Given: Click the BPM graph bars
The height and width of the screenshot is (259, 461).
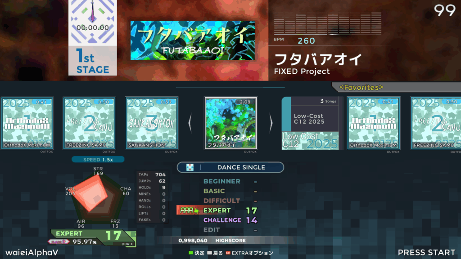Looking at the screenshot, I should [x=328, y=24].
